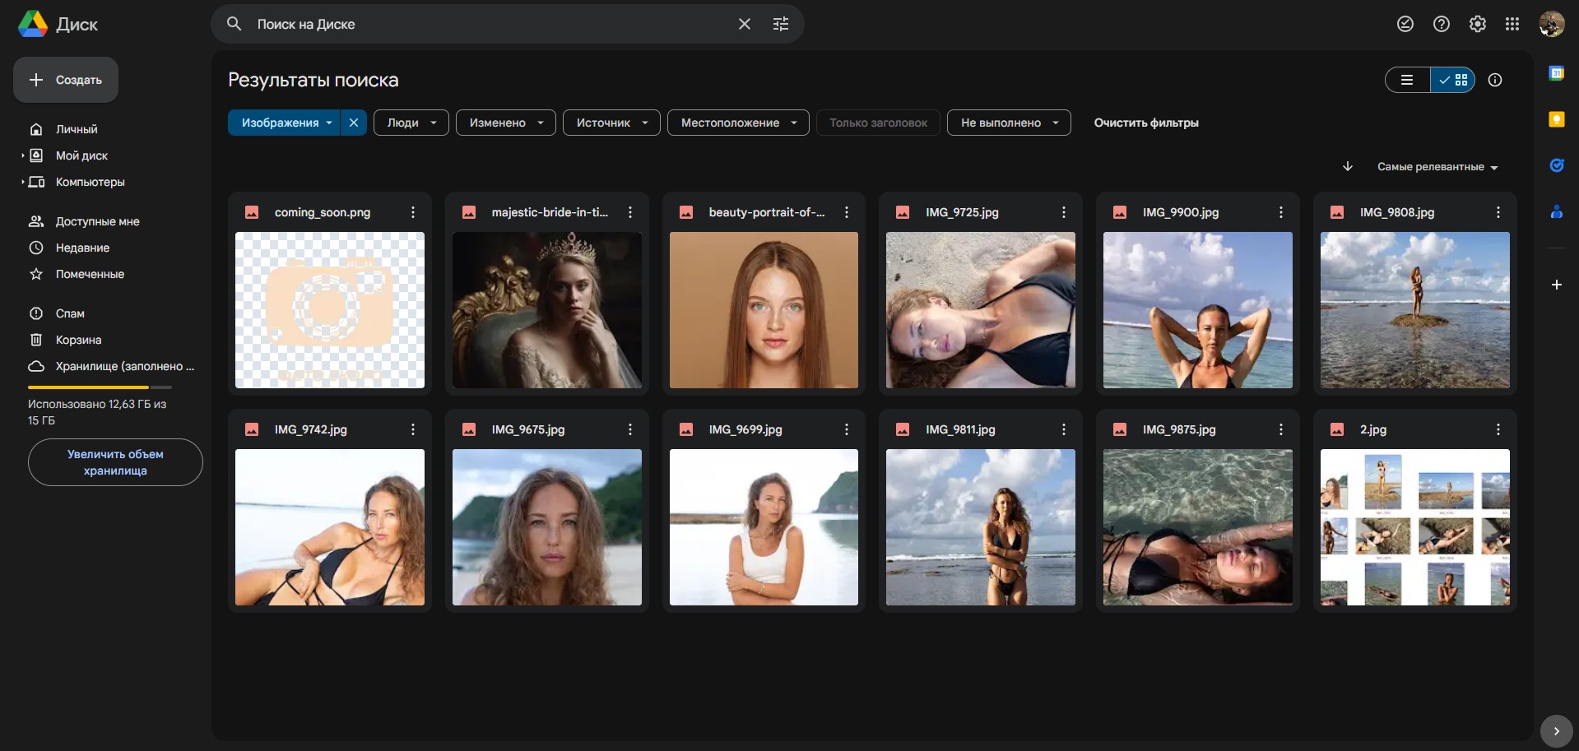1579x751 pixels.
Task: Open Корзина in the sidebar
Action: [78, 340]
